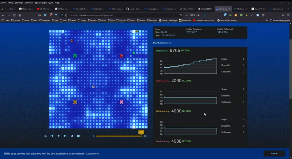292x159 pixels.
Task: Open the Édition menu
Action: coord(11,3)
